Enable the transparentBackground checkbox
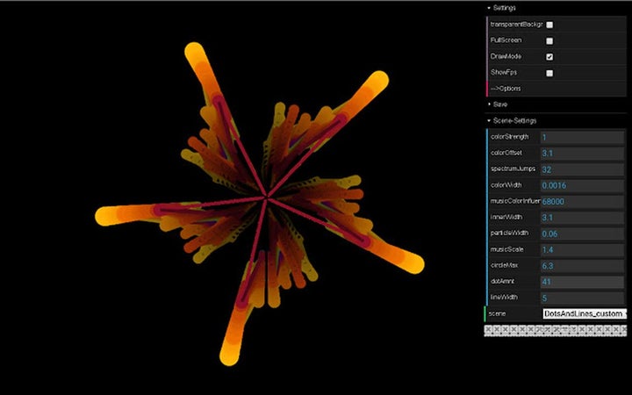Image resolution: width=632 pixels, height=395 pixels. (x=549, y=25)
